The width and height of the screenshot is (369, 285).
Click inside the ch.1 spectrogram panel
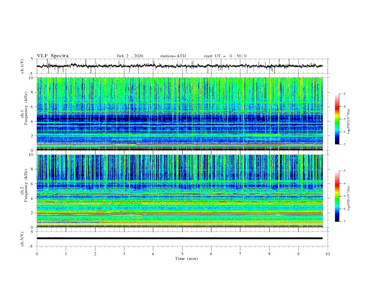pos(182,114)
